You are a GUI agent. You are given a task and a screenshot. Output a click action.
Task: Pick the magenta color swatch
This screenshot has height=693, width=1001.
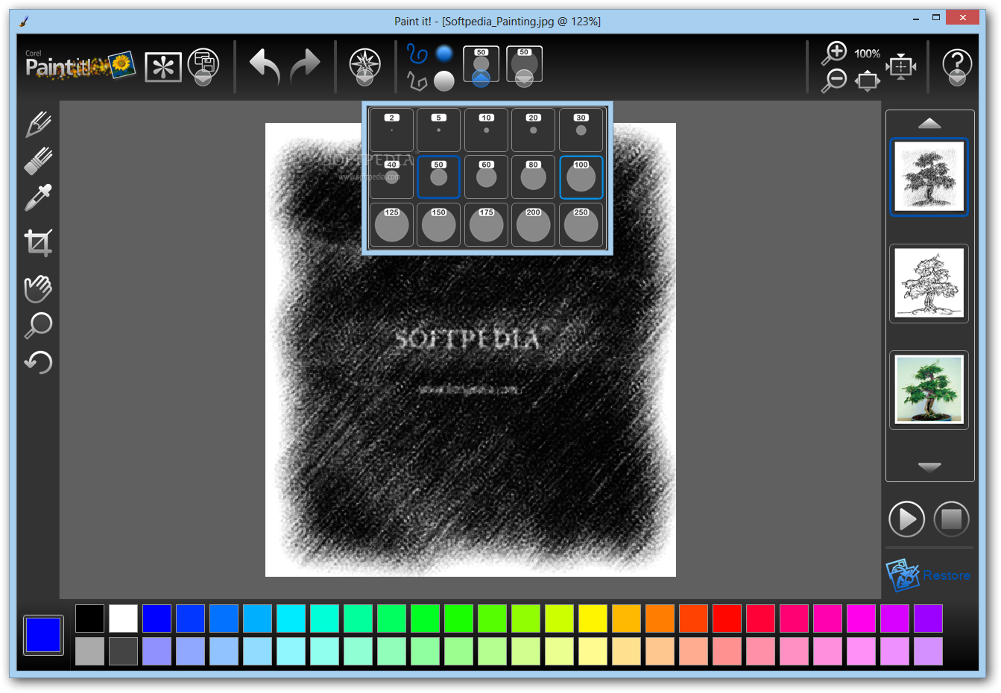(861, 618)
